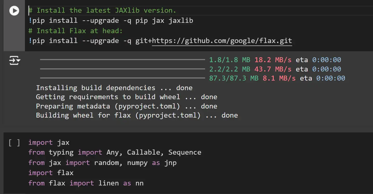The height and width of the screenshot is (194, 373).
Task: Click 'Installing build dependencies' output line
Action: pyautogui.click(x=114, y=88)
